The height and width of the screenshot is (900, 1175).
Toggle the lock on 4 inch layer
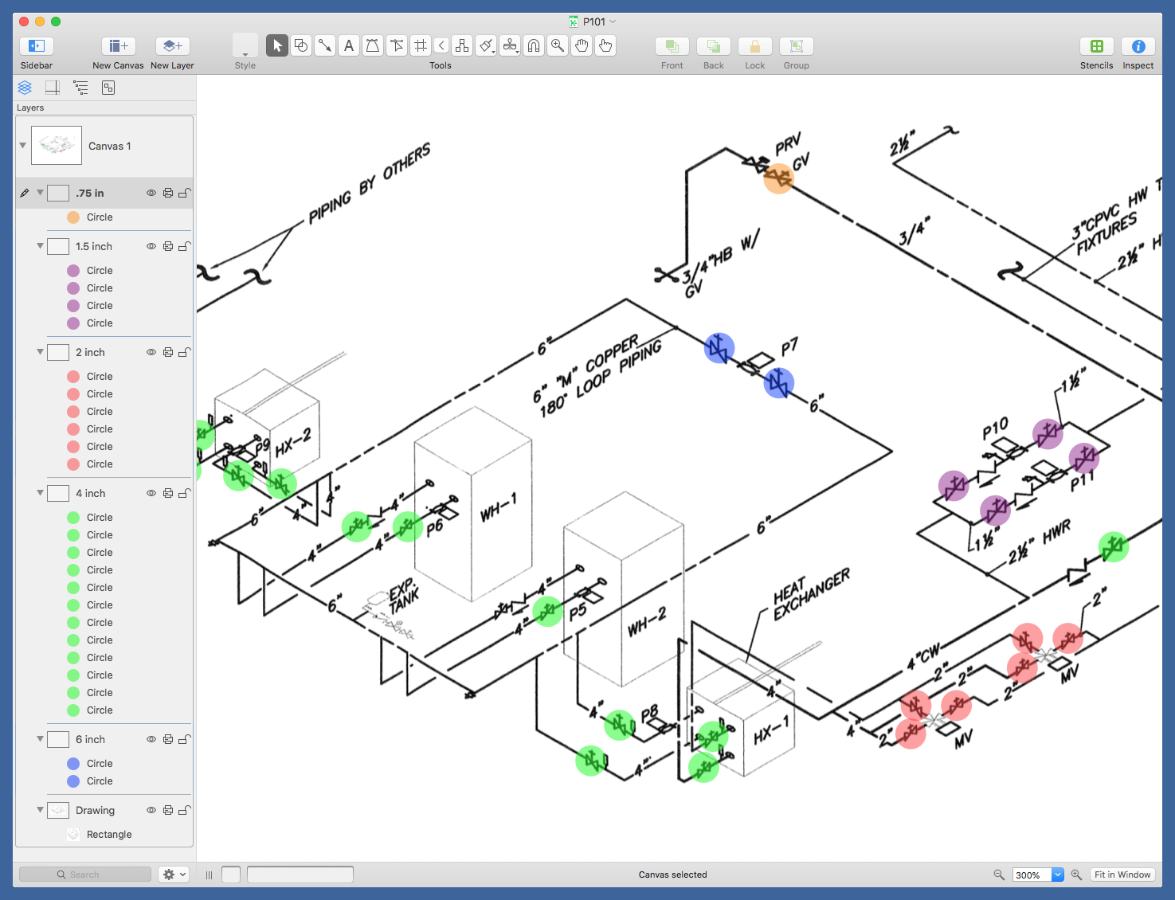pyautogui.click(x=184, y=493)
